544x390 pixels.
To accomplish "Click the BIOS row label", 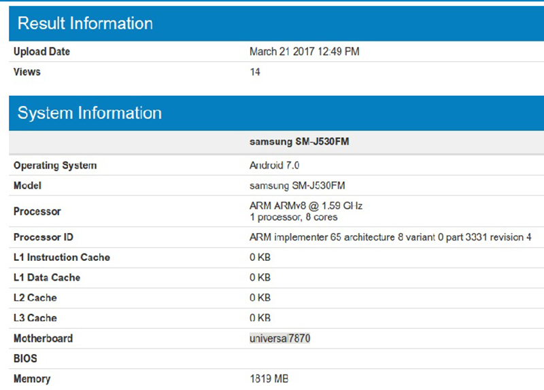I will pos(25,358).
